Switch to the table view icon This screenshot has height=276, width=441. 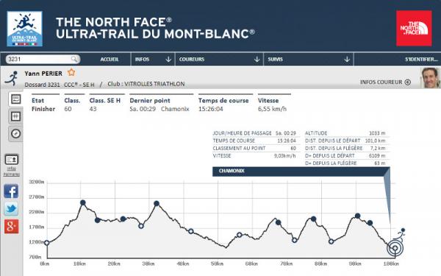[15, 116]
